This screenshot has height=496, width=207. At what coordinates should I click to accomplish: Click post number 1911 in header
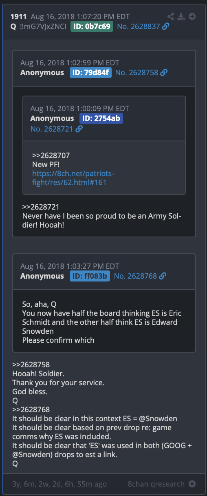(x=18, y=17)
